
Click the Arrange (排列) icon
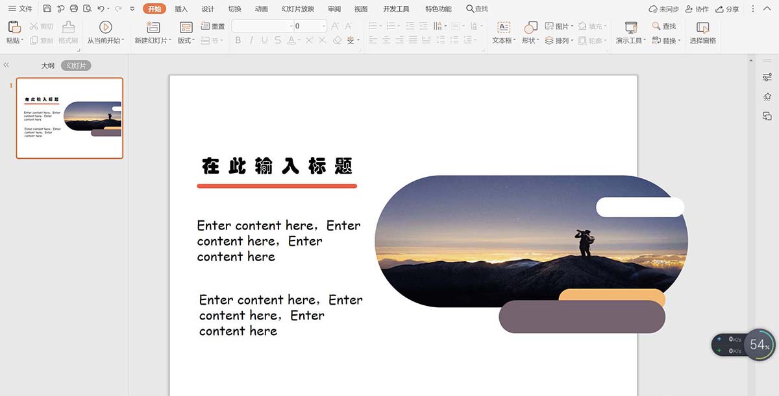(x=549, y=40)
